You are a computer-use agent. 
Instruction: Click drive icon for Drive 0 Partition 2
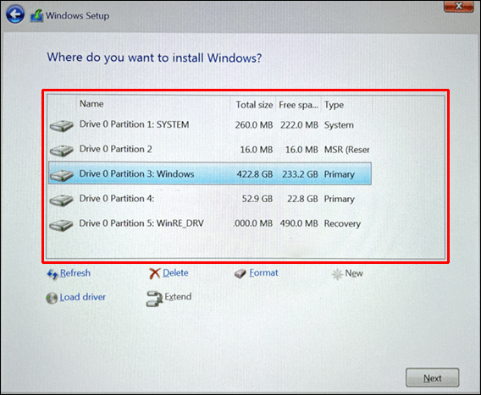coord(61,151)
